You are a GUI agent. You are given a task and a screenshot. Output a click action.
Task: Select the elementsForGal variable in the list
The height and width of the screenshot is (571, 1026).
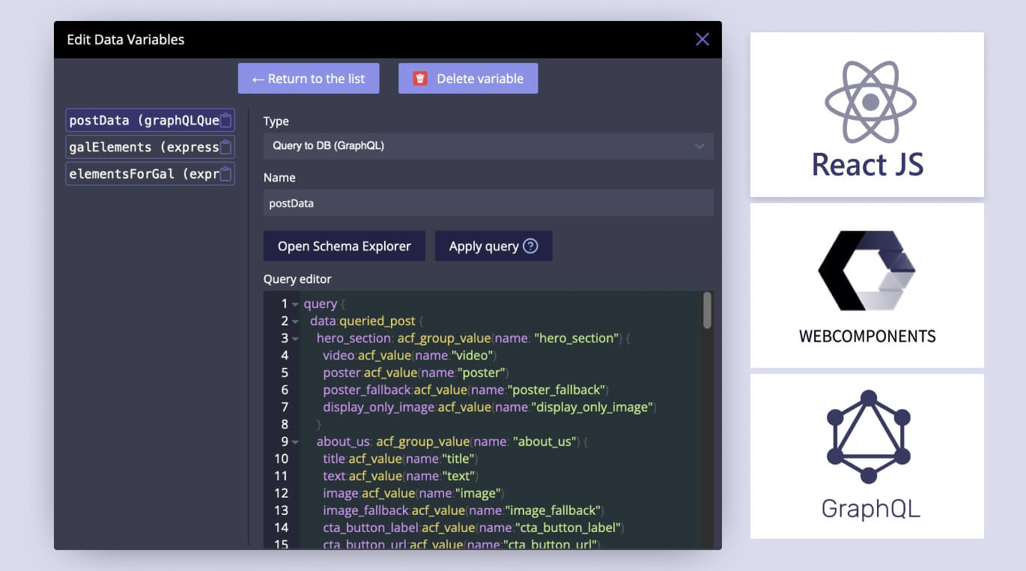point(150,174)
